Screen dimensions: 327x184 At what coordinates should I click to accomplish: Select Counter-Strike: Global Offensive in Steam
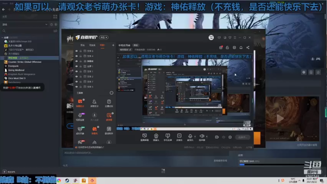[25, 62]
